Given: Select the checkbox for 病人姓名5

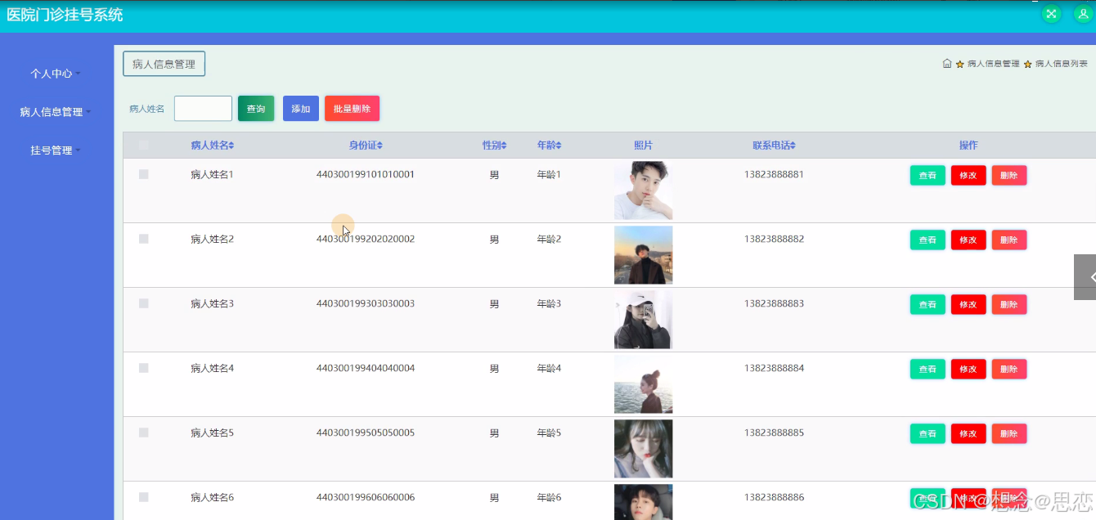Looking at the screenshot, I should [144, 433].
